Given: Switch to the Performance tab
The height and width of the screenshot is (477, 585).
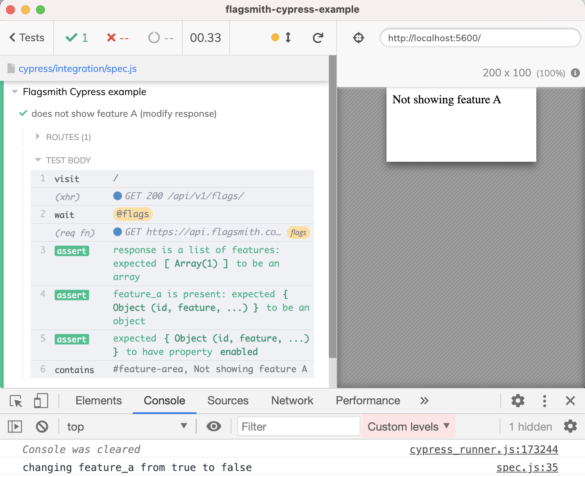Looking at the screenshot, I should [368, 401].
